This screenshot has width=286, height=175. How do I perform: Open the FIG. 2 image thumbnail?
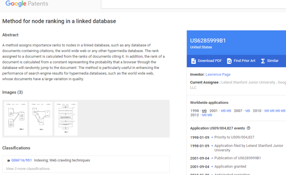(x=40, y=118)
